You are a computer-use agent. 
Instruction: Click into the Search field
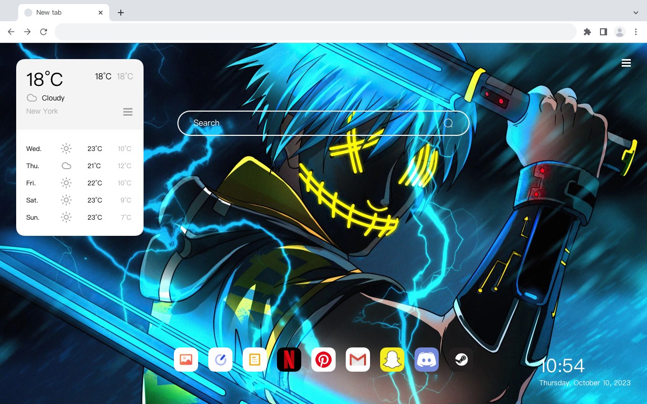[x=323, y=123]
